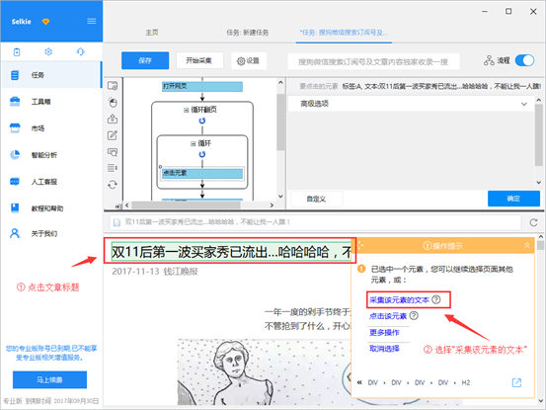Click the loop refresh icon in workflow toolbar
Screen dimensions: 546x410
click(113, 185)
